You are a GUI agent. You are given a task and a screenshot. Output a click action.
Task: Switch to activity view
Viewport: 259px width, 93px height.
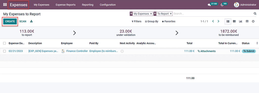point(253,21)
